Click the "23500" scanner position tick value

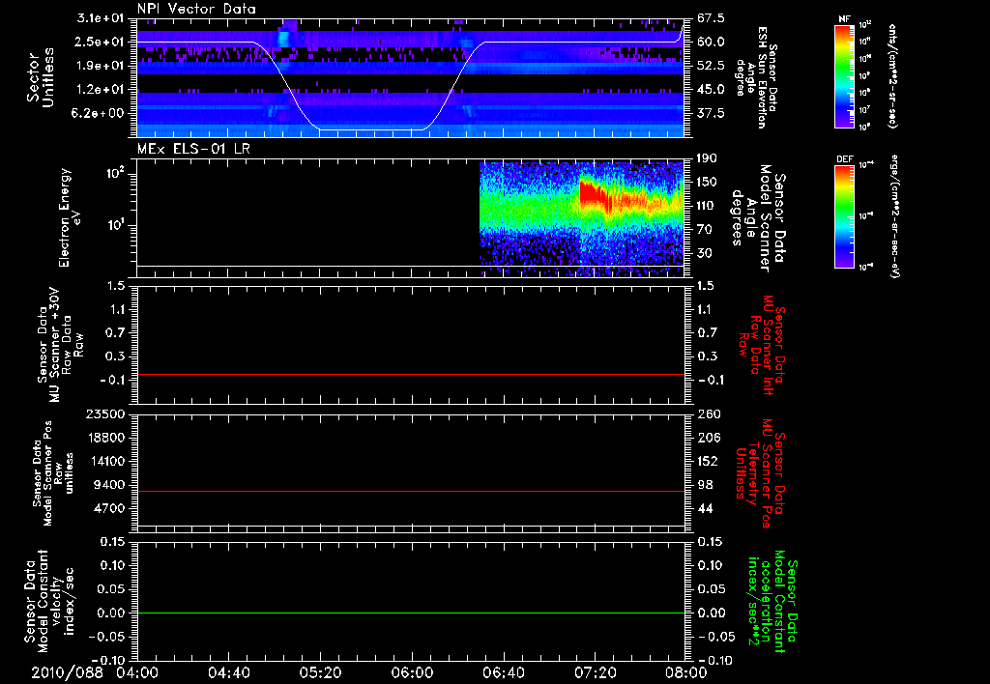pyautogui.click(x=106, y=413)
